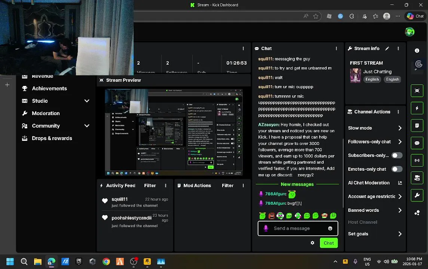Open Copilot Chat button in browser
Viewport: 428px width, 269px height.
(x=415, y=16)
